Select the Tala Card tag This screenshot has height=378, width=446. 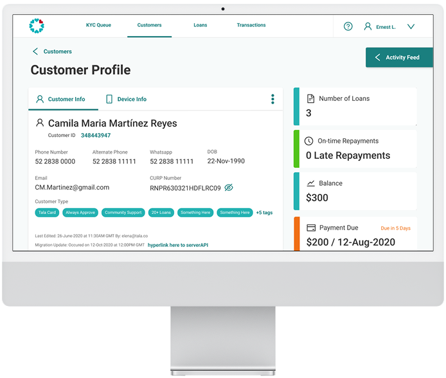point(46,213)
